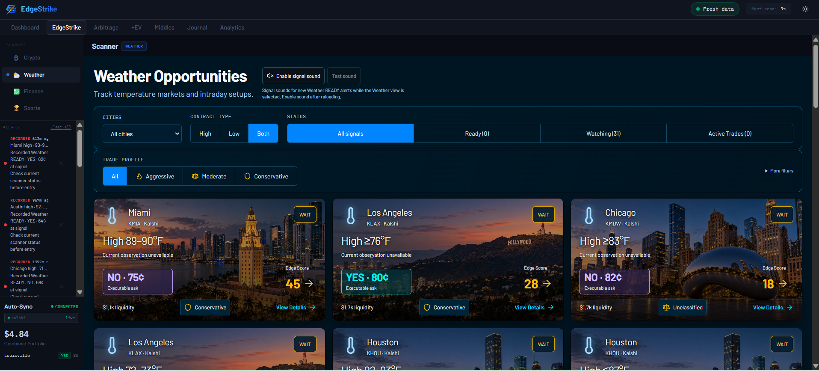819x371 pixels.
Task: Open View Details for the Chicago card
Action: click(772, 308)
